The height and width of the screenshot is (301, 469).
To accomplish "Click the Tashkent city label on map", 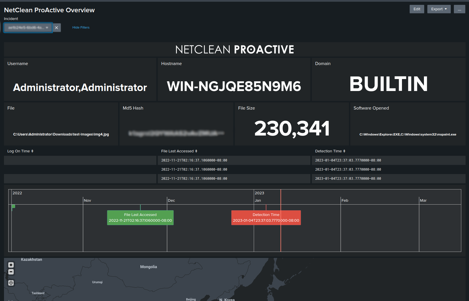I will pyautogui.click(x=38, y=293).
